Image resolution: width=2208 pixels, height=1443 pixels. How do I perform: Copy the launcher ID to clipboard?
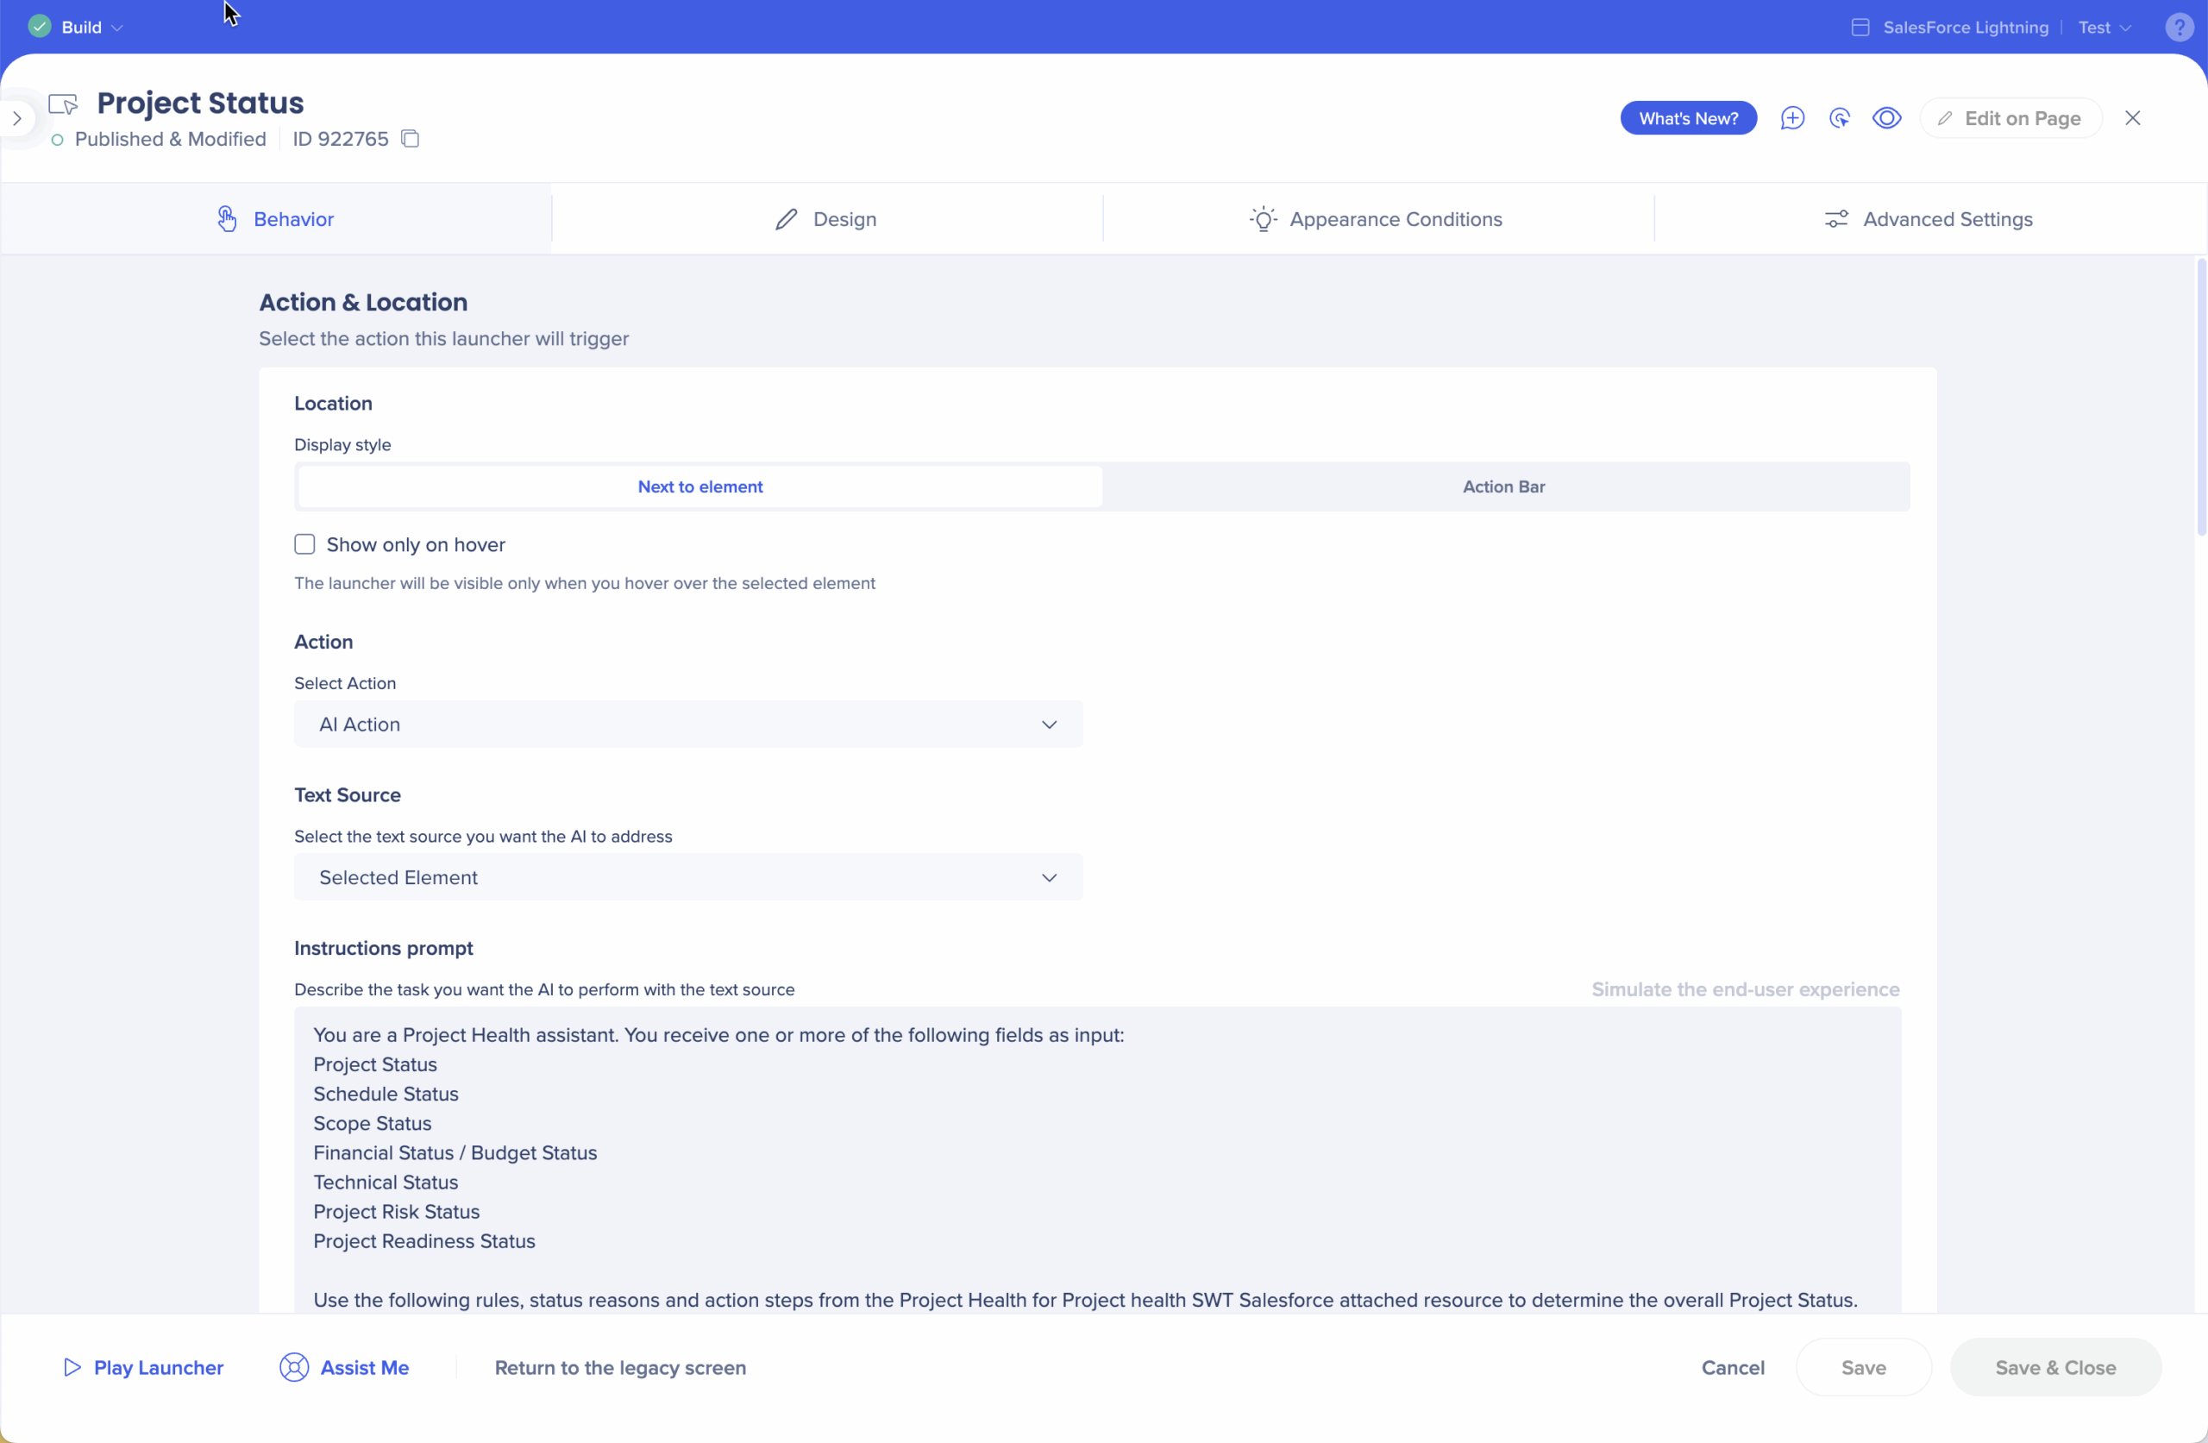410,139
